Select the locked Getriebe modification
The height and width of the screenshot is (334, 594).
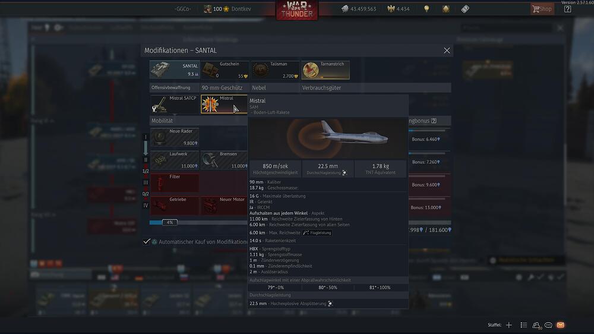(175, 206)
